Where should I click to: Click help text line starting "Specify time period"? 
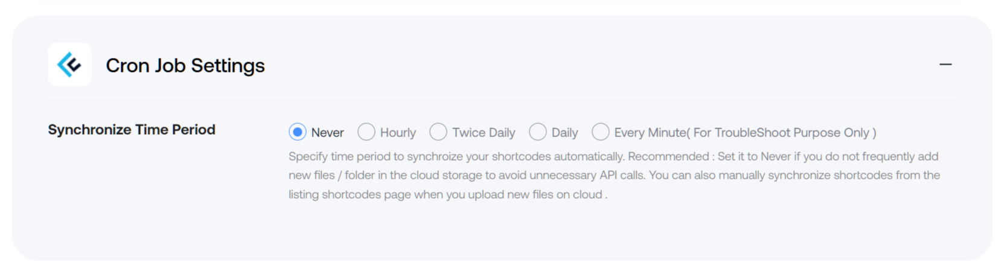[613, 156]
